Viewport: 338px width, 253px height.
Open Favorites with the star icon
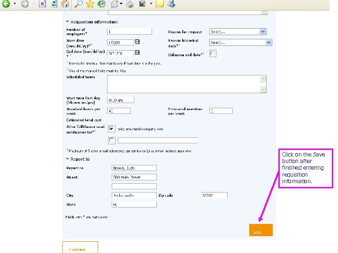point(90,3)
